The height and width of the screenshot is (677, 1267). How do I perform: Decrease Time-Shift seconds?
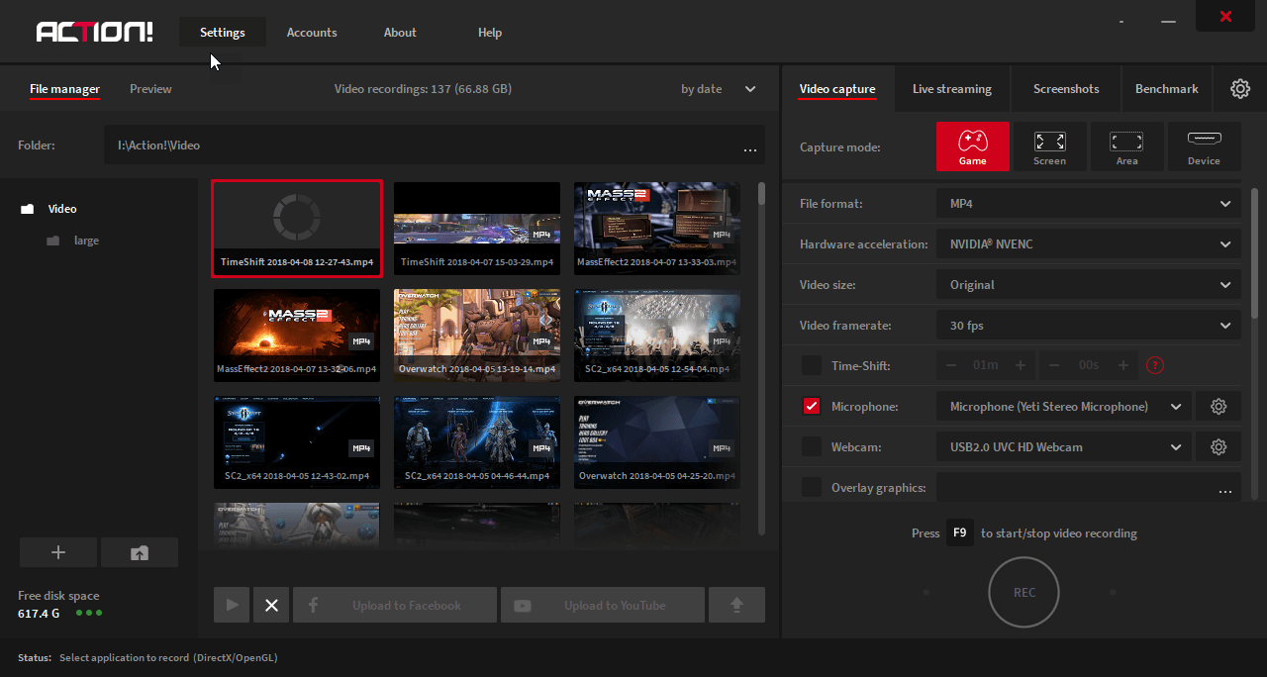tap(1054, 365)
